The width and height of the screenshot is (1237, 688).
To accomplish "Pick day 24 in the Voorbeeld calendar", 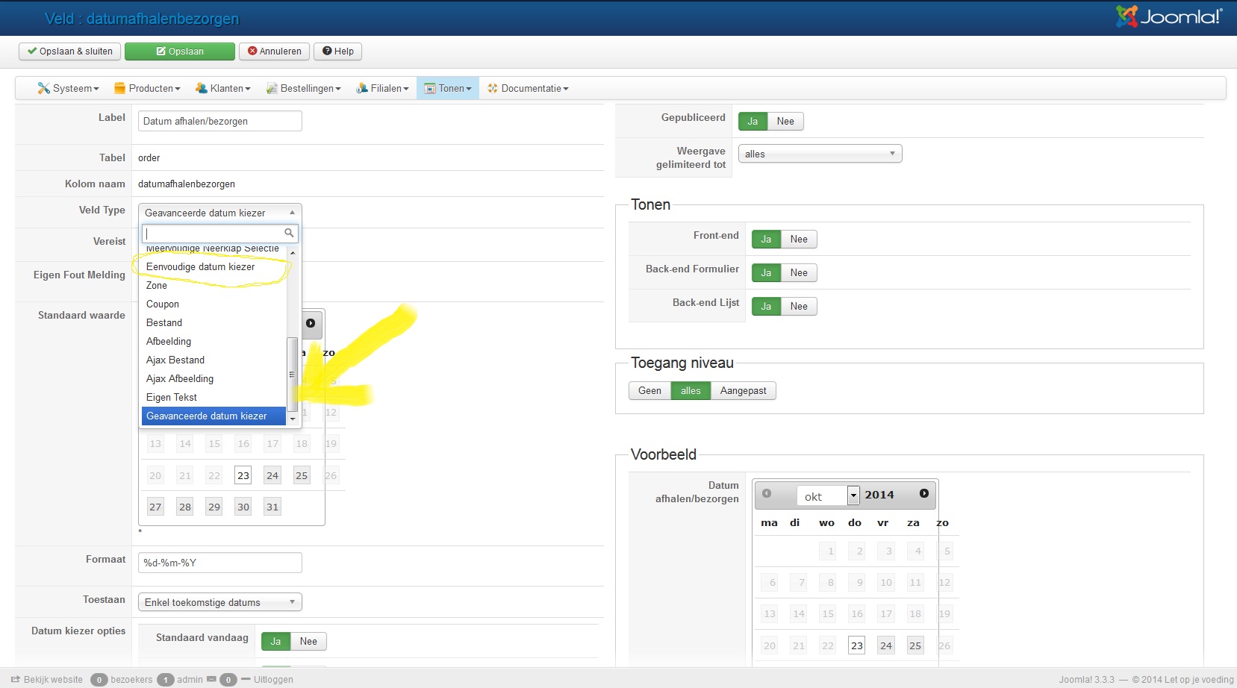I will [886, 645].
